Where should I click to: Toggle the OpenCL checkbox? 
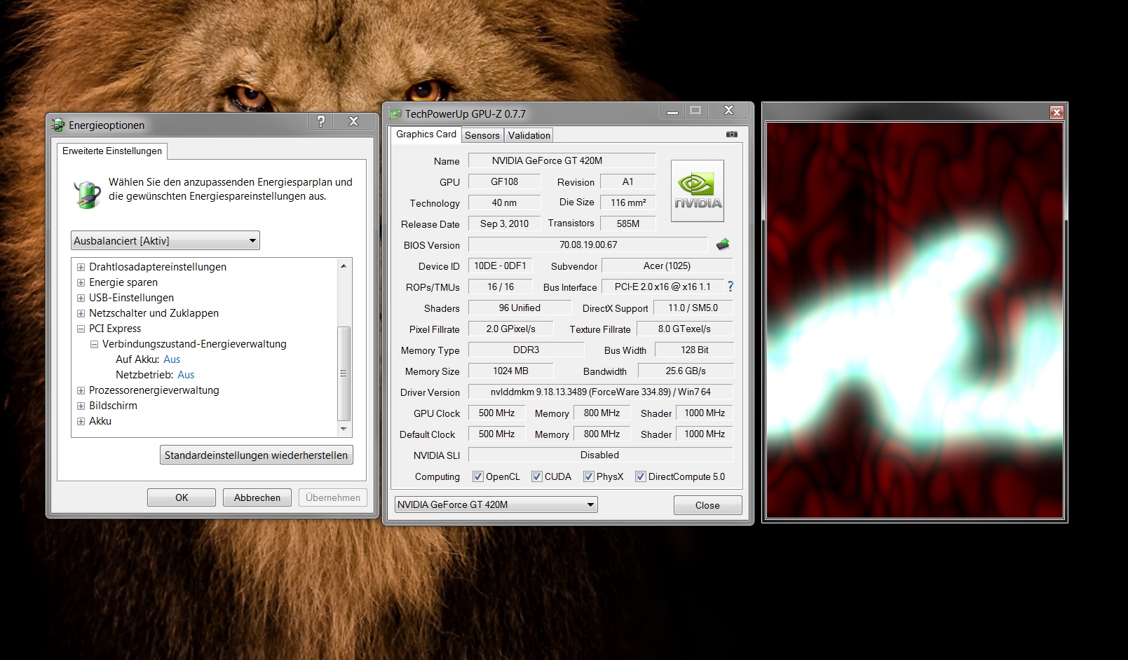(x=478, y=476)
